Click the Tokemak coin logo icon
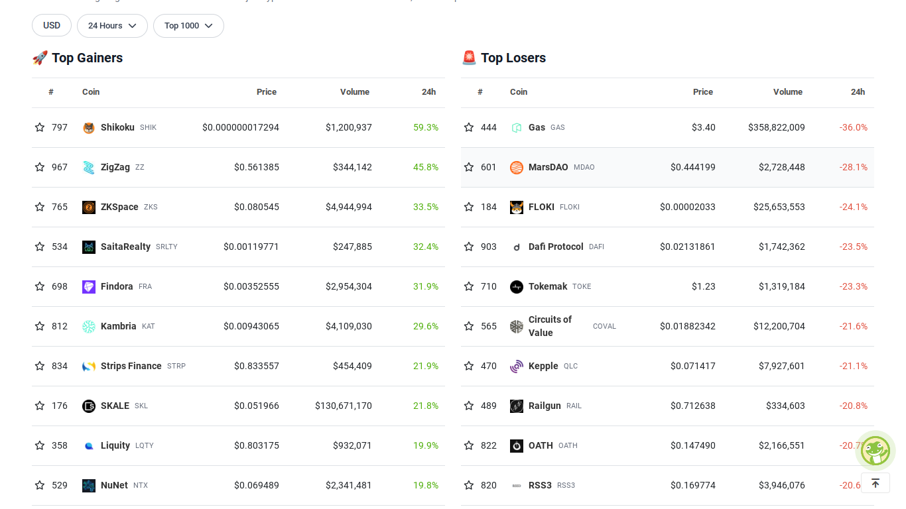The height and width of the screenshot is (509, 906). point(517,287)
